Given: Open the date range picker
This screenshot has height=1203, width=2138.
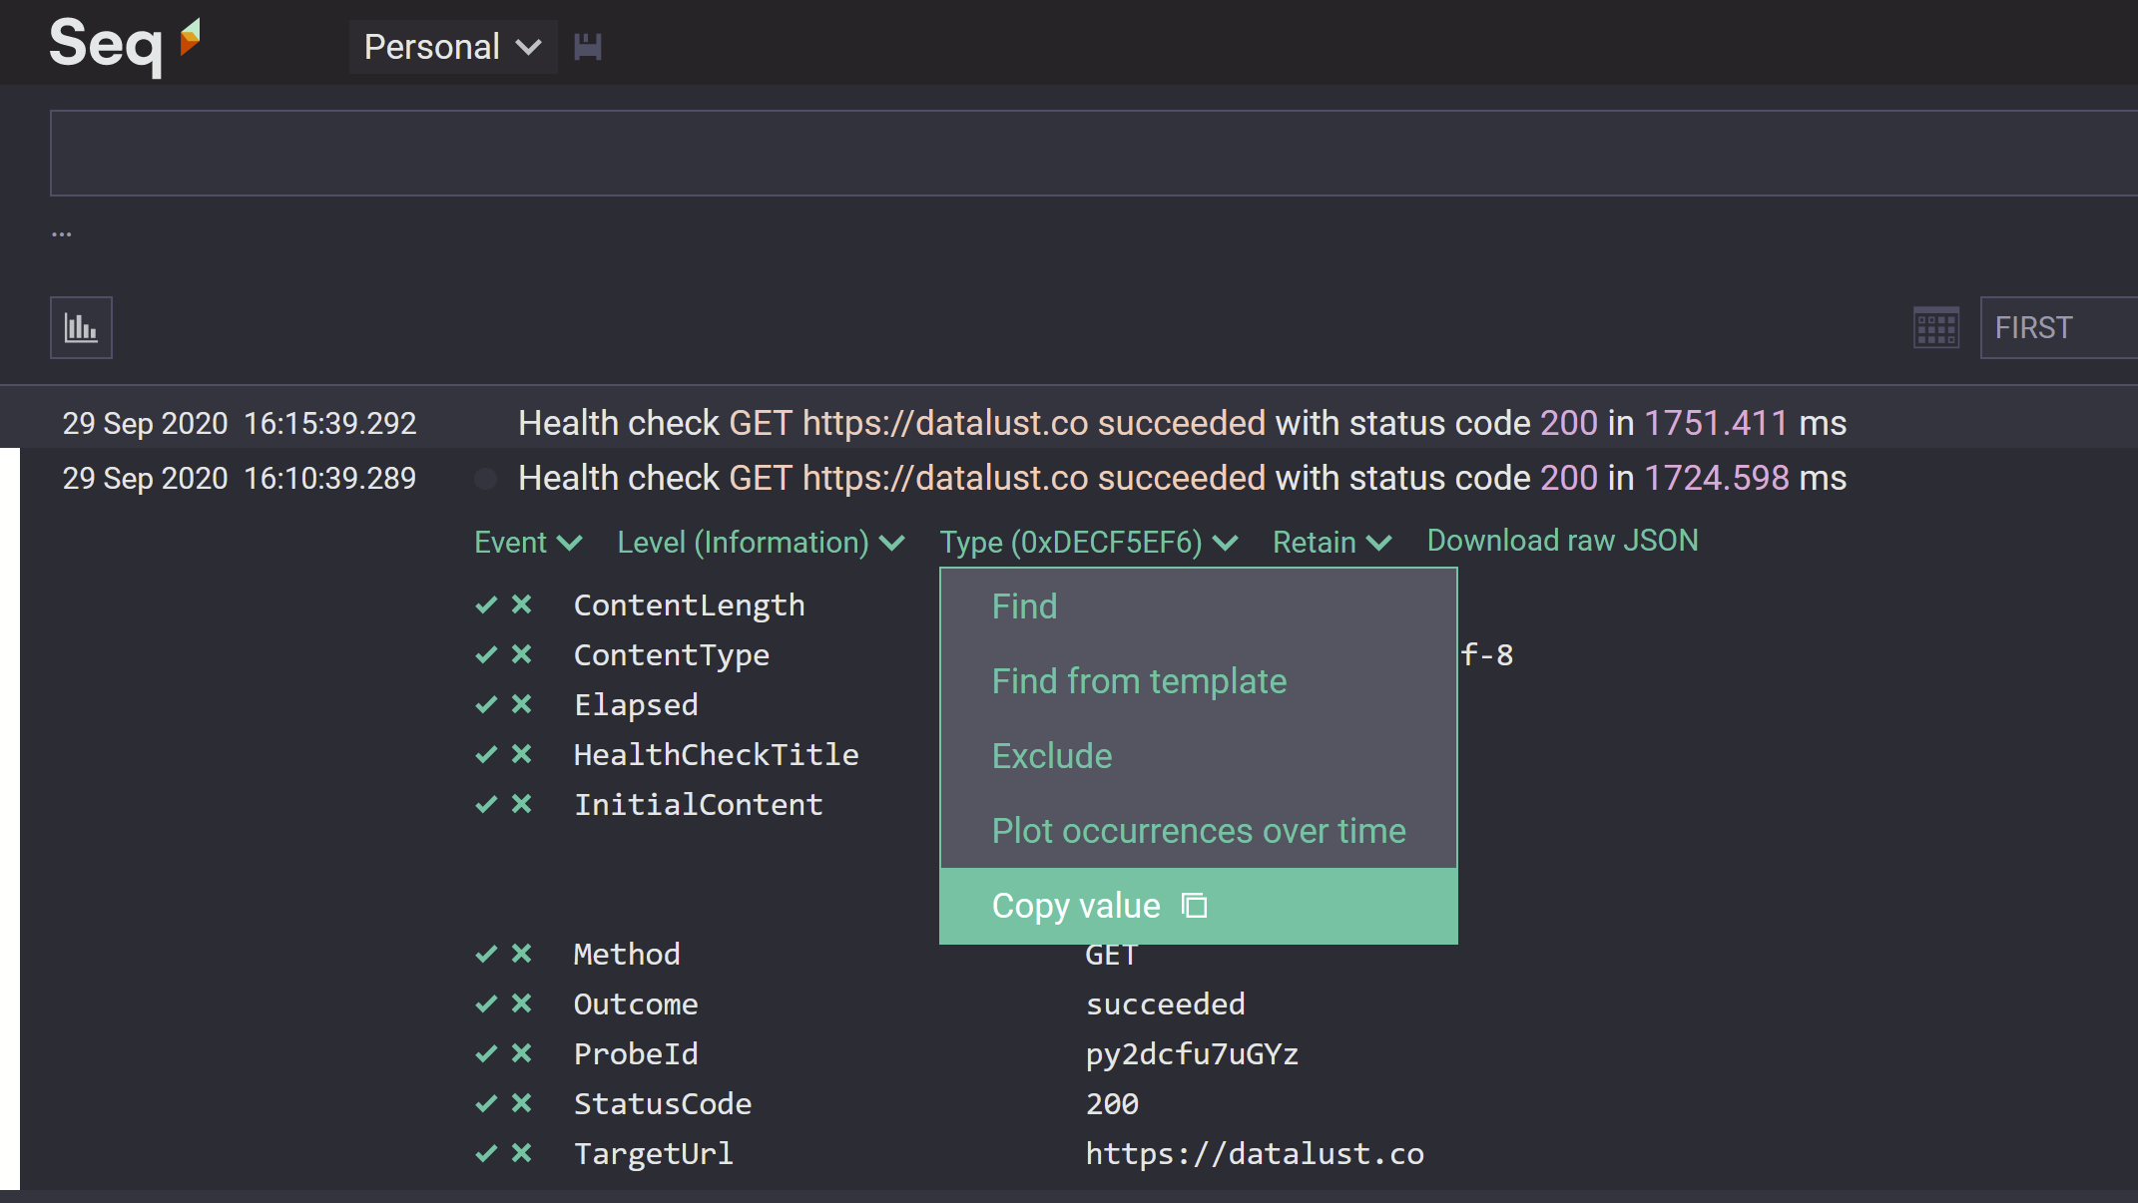Looking at the screenshot, I should coord(1935,327).
